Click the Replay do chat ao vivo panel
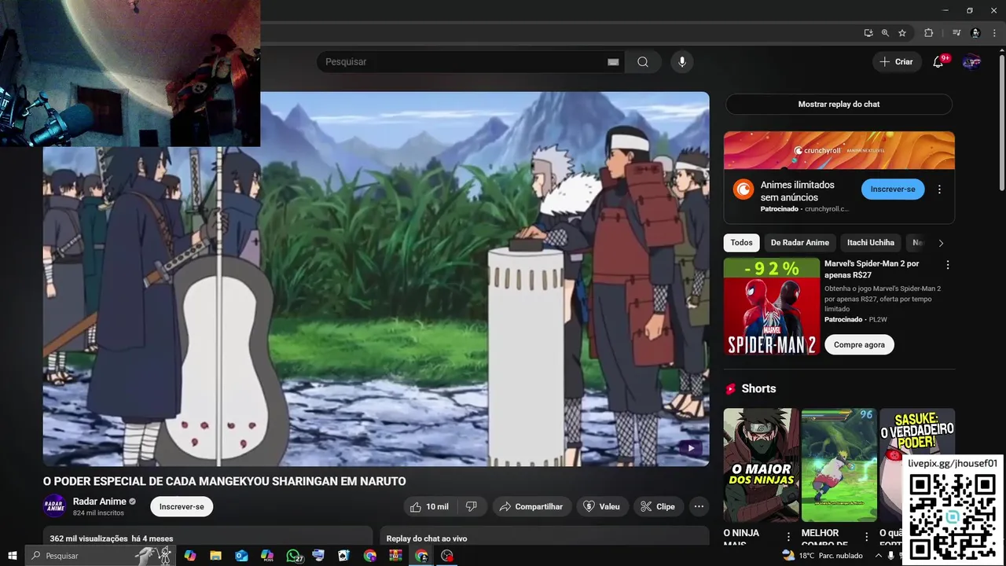The height and width of the screenshot is (566, 1006). pyautogui.click(x=545, y=536)
